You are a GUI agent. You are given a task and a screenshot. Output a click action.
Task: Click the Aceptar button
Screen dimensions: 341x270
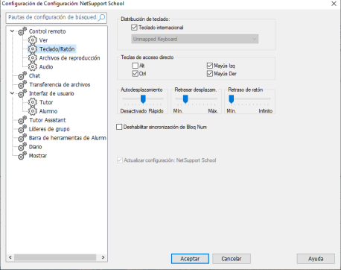tap(190, 259)
